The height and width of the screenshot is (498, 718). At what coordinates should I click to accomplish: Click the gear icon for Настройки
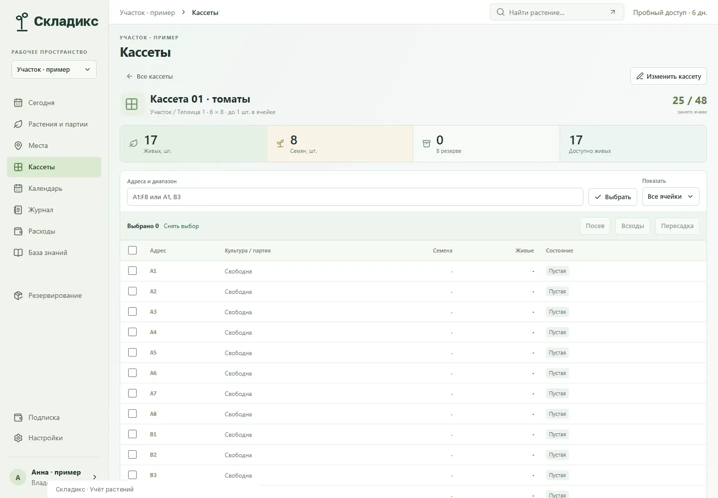(18, 438)
